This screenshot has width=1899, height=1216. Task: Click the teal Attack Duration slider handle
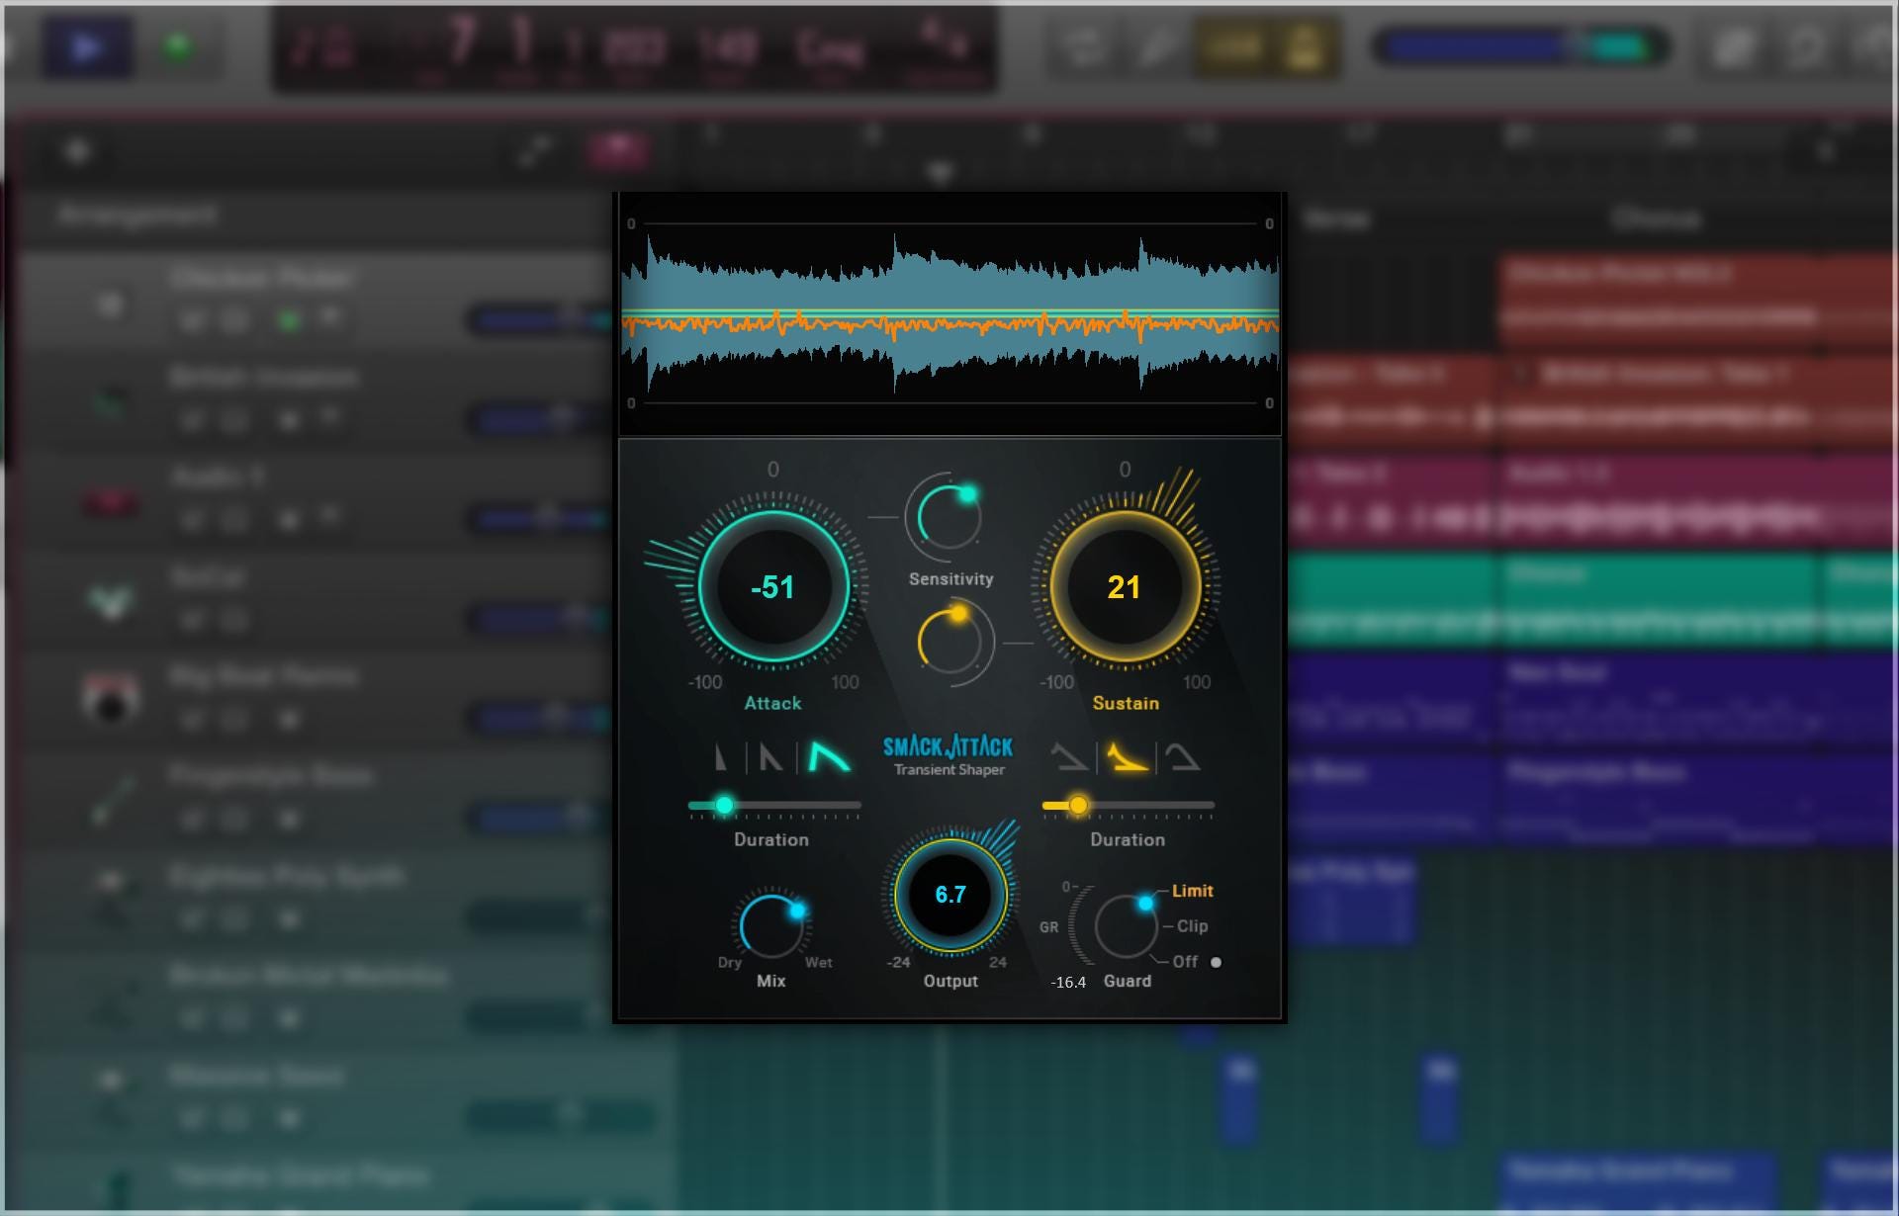724,806
